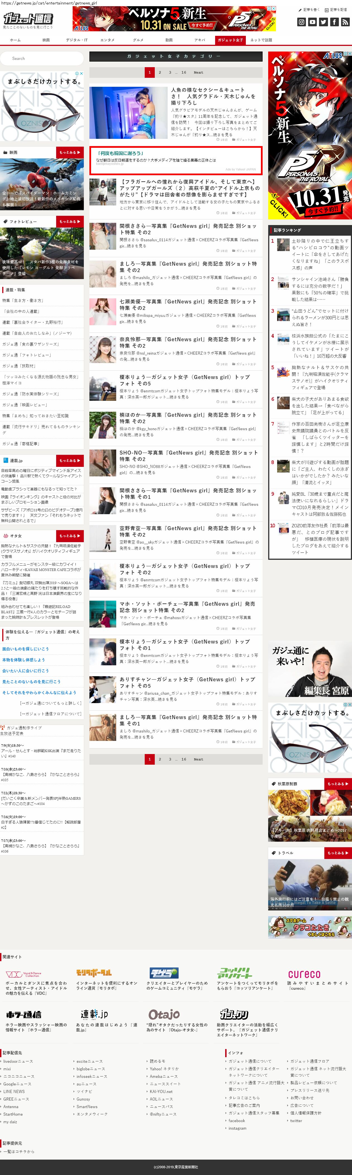Click もっとみる beside the トラベル heading
Image resolution: width=352 pixels, height=1175 pixels.
(x=338, y=853)
